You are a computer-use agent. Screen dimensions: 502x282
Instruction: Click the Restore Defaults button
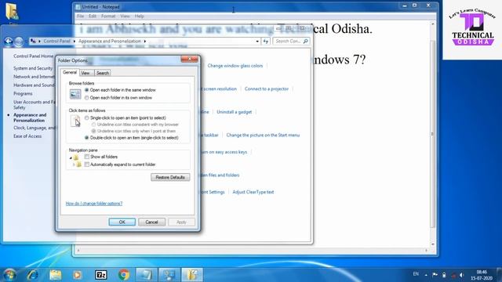click(170, 178)
